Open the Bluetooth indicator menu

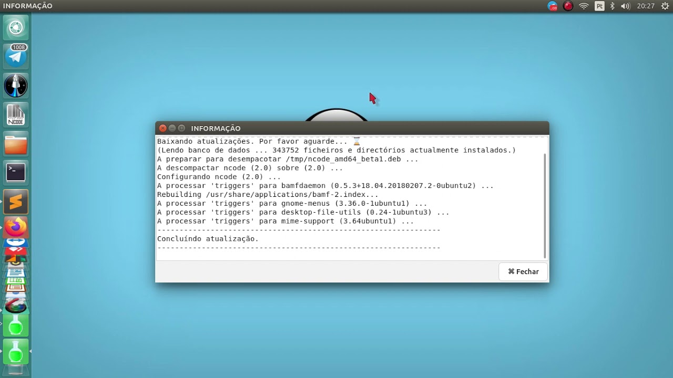tap(613, 6)
